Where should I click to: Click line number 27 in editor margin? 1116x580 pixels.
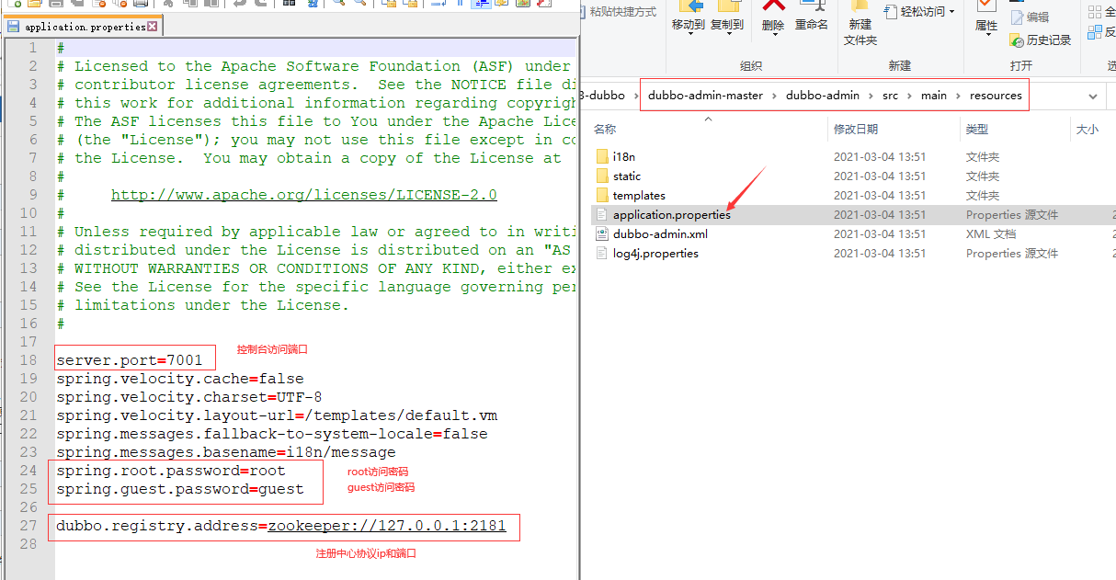(28, 526)
